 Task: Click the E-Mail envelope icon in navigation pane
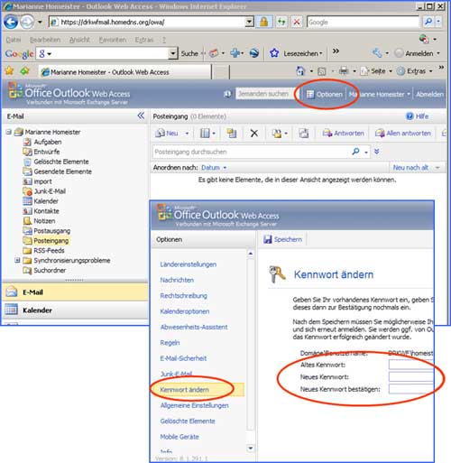point(12,292)
